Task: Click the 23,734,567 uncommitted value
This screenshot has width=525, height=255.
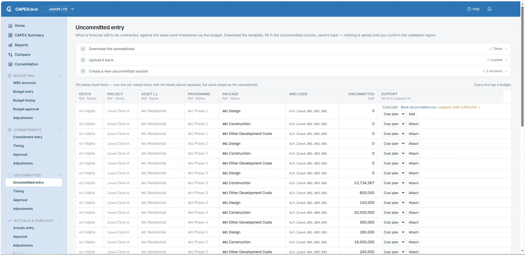Action: 364,183
